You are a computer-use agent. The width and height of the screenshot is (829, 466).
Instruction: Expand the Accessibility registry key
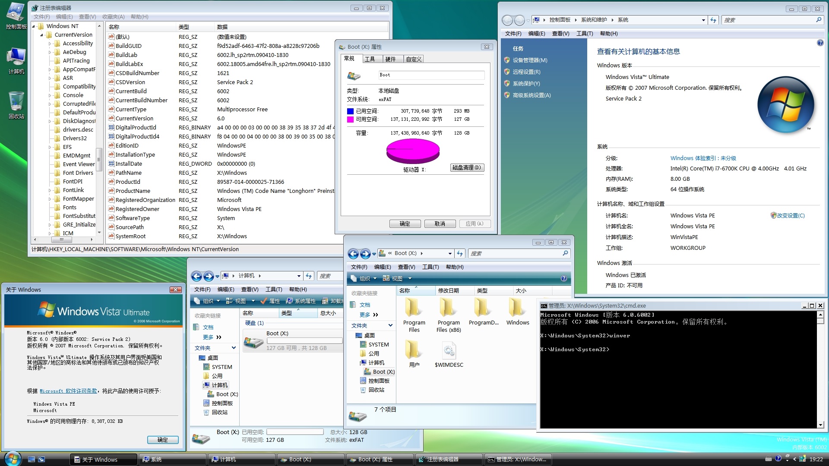tap(50, 44)
